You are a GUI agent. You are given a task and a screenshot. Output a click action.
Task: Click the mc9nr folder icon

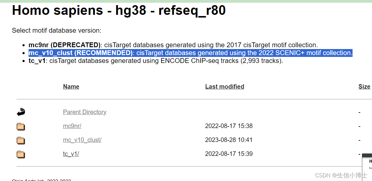20,126
